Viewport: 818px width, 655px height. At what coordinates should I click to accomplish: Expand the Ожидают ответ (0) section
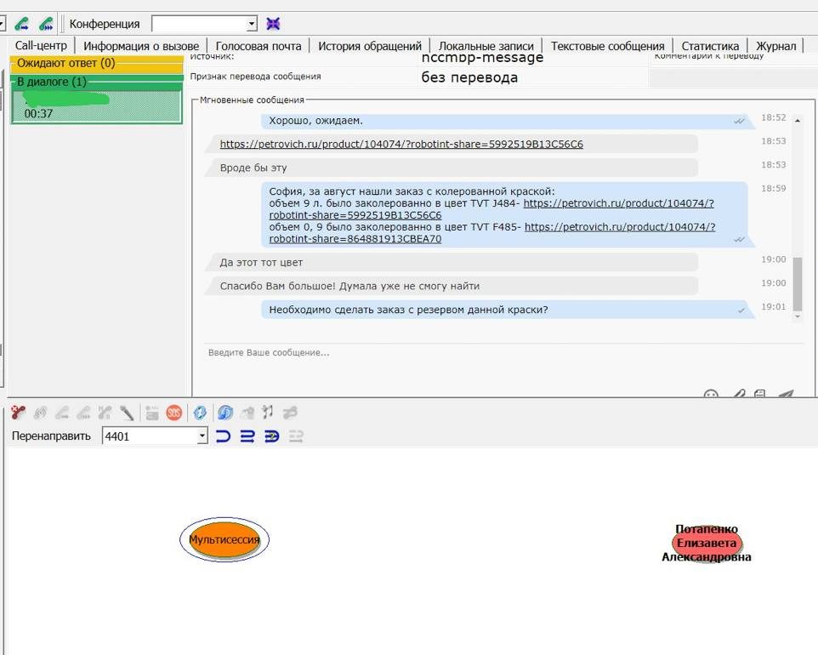(96, 64)
